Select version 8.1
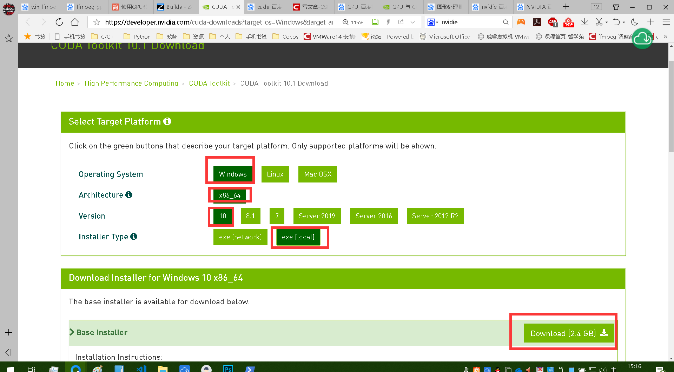Screen dimensions: 674x372 pyautogui.click(x=250, y=216)
